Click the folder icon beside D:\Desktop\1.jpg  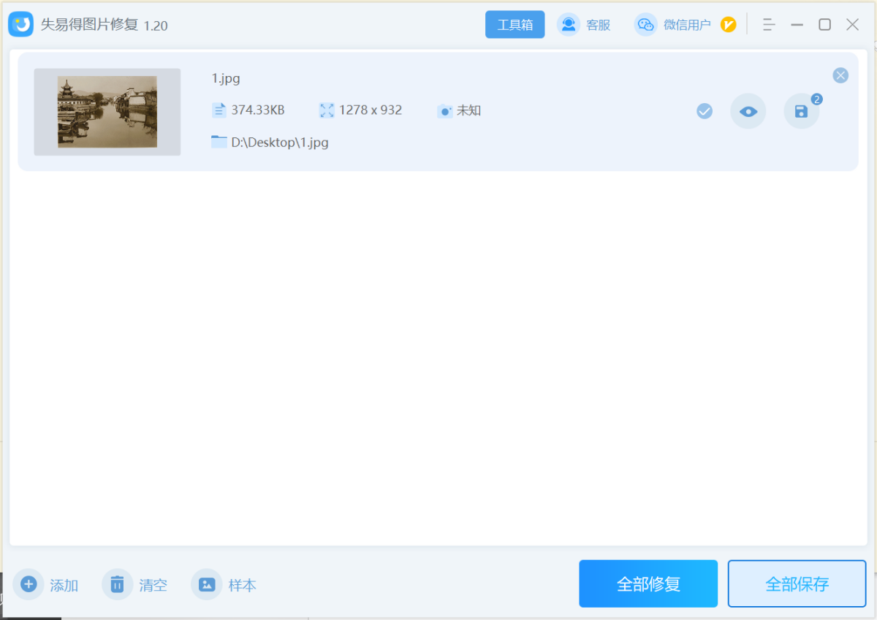tap(219, 142)
